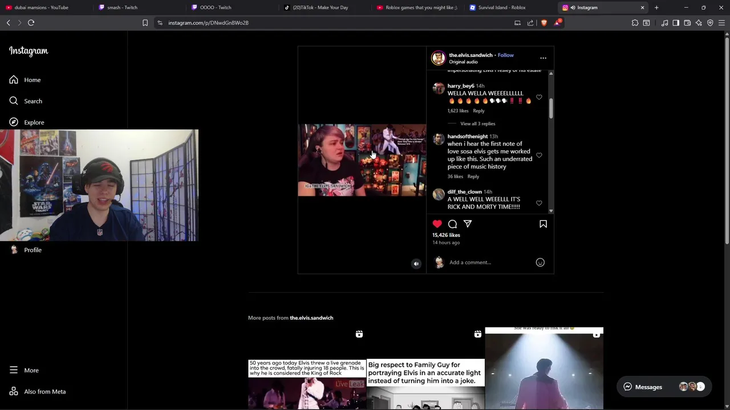Switch to Roblox games YouTube tab
The height and width of the screenshot is (410, 730).
(417, 7)
